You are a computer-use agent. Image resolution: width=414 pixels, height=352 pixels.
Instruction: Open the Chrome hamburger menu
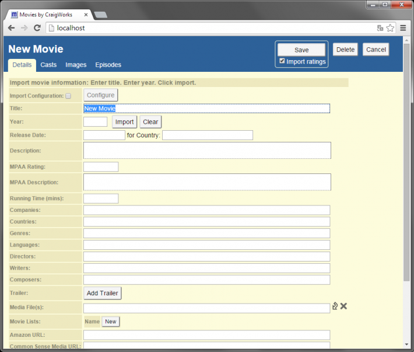click(403, 28)
